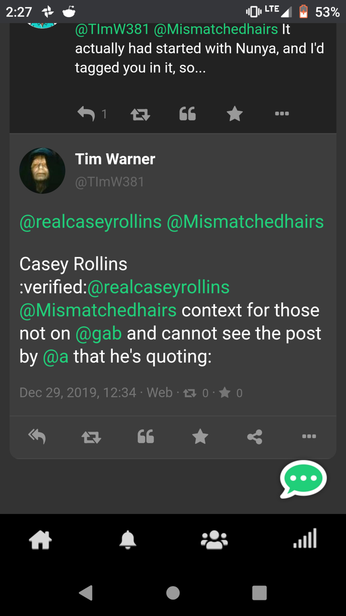The height and width of the screenshot is (616, 346).
Task: Open Tim Warner's avatar picture
Action: 42,171
